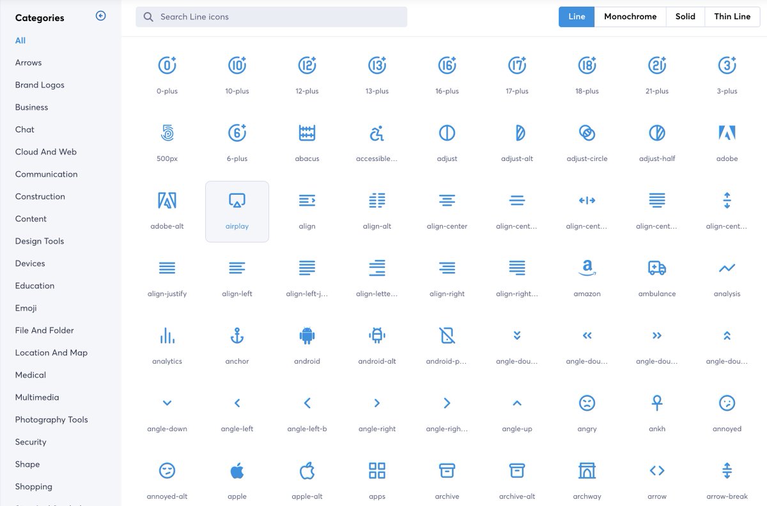
Task: Select the anchor icon
Action: (x=237, y=335)
